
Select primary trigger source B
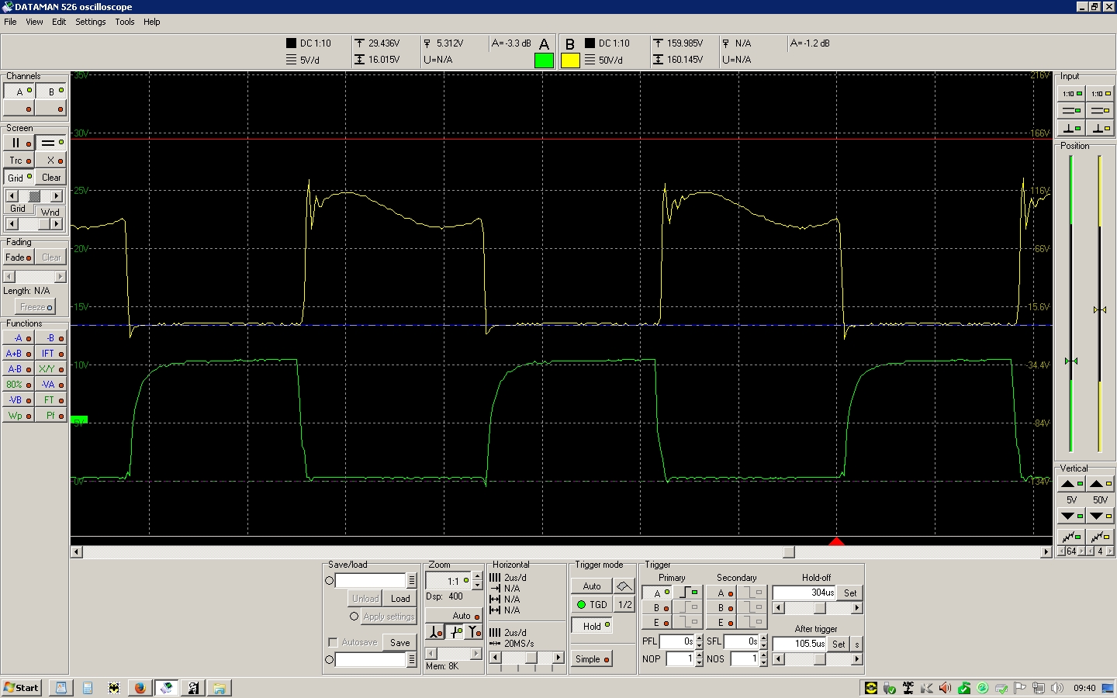[x=657, y=608]
